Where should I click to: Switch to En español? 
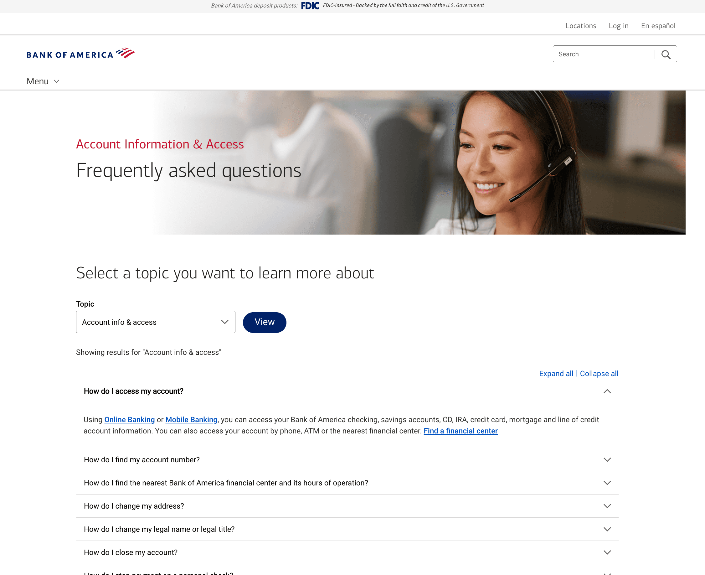tap(658, 26)
